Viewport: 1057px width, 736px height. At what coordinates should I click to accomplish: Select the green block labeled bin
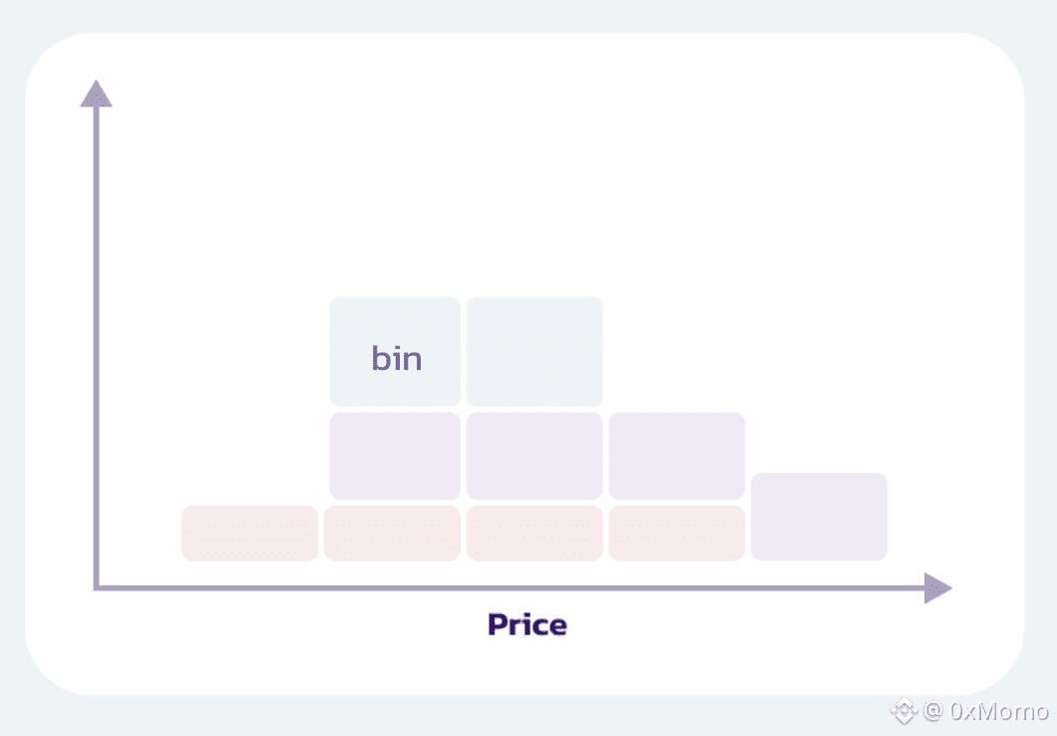(395, 351)
